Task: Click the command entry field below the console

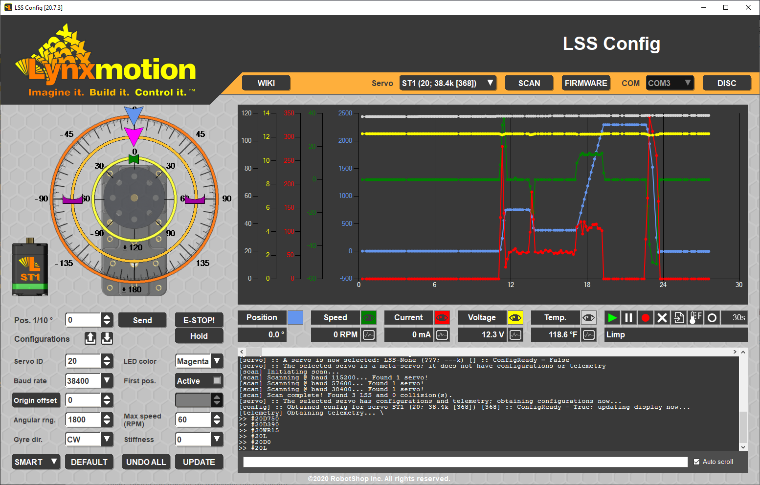Action: 465,462
